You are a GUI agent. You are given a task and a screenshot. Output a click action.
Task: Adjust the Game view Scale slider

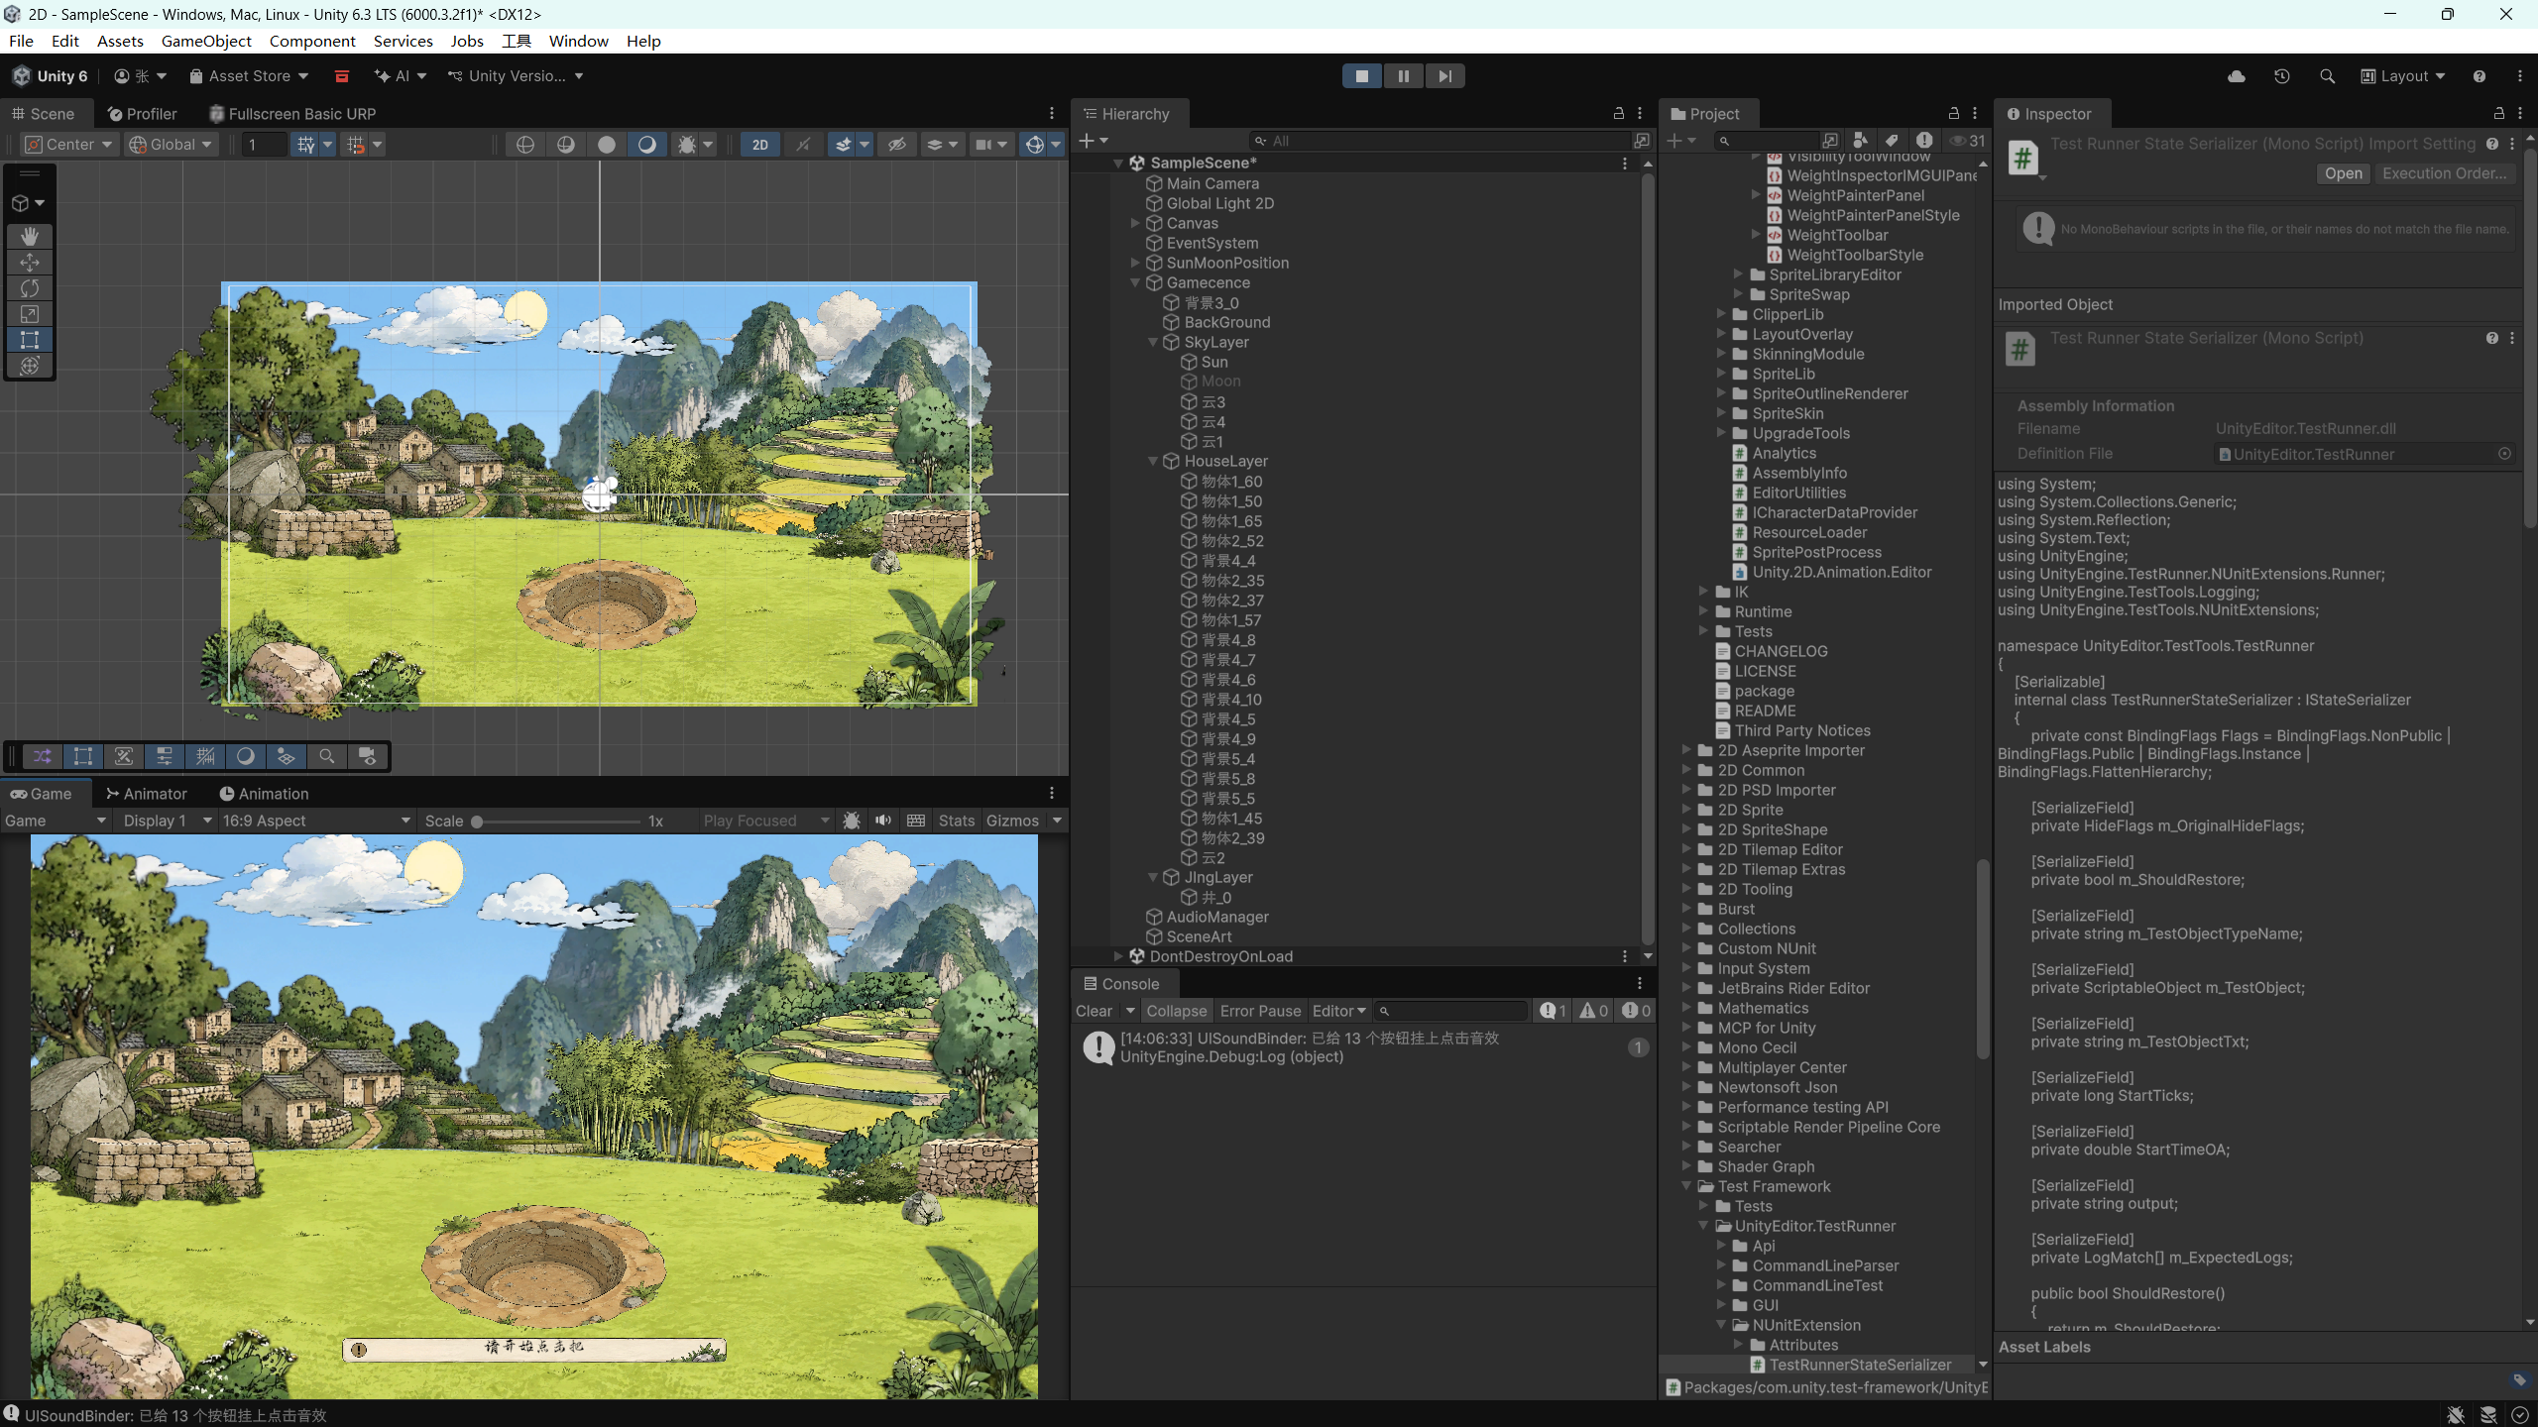pos(556,822)
